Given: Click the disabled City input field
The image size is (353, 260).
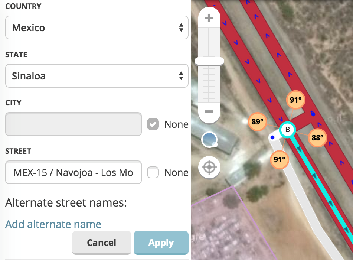Looking at the screenshot, I should coord(73,124).
